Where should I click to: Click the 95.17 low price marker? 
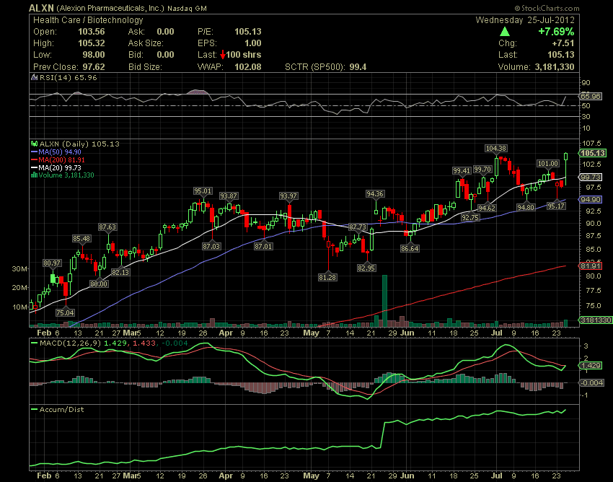coord(556,206)
